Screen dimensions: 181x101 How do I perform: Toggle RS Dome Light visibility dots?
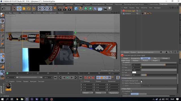(x=139, y=11)
